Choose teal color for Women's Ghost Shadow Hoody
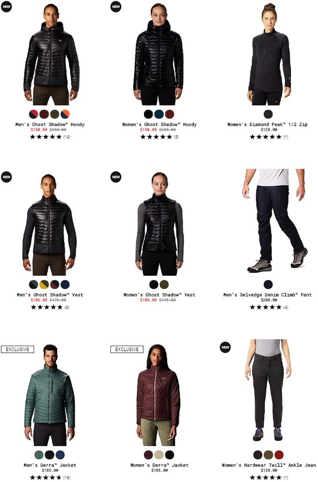318x482 pixels. click(159, 114)
